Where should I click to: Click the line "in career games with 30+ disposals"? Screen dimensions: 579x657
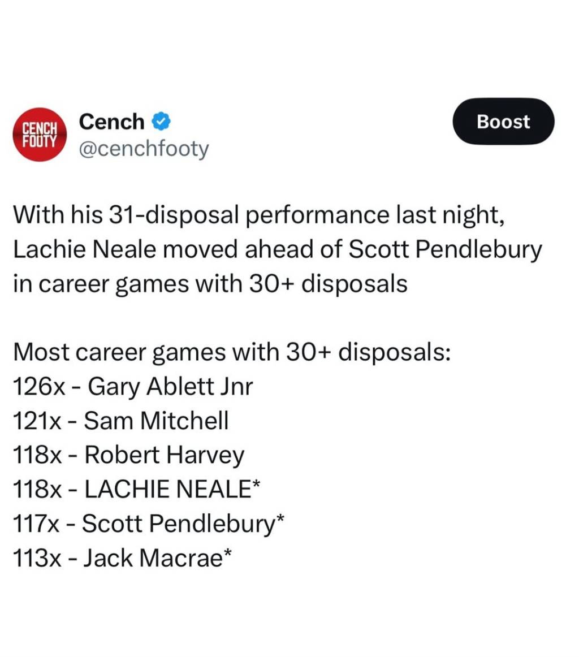click(x=210, y=283)
